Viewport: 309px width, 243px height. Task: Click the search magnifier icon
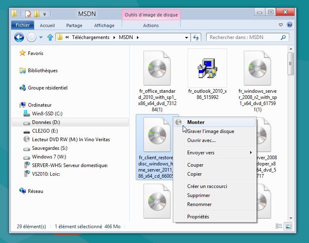283,37
